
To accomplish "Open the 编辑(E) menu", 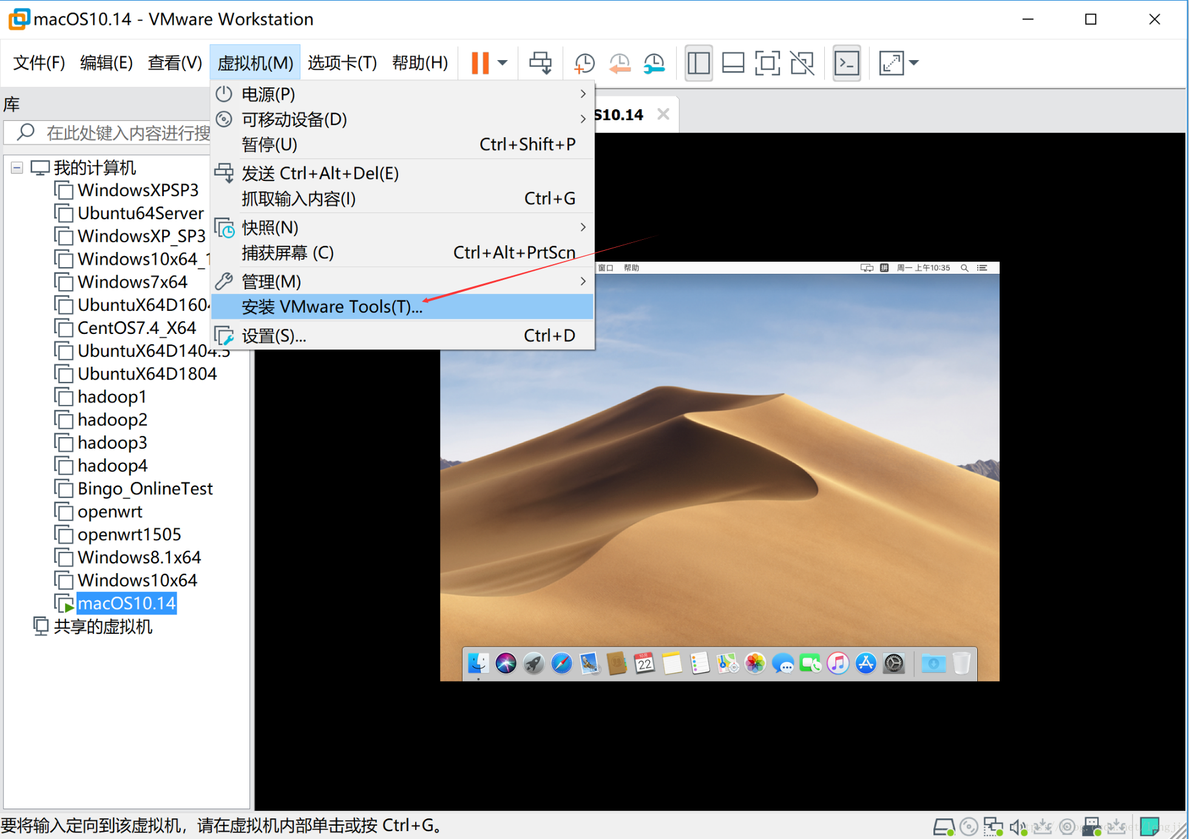I will [106, 63].
